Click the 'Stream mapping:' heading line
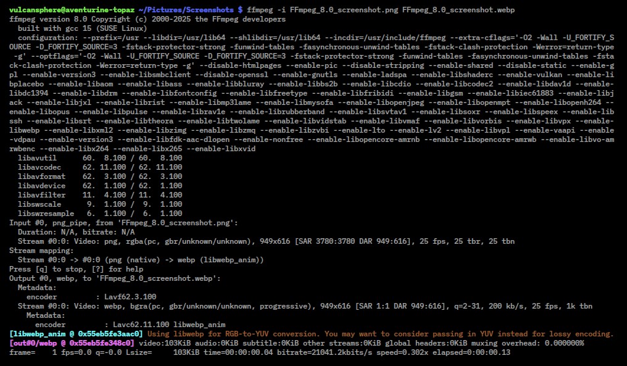 [x=41, y=251]
